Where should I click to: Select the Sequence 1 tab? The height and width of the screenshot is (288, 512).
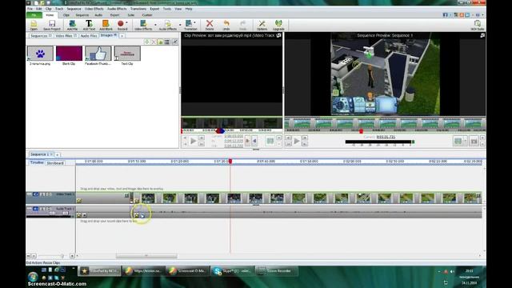(x=41, y=154)
